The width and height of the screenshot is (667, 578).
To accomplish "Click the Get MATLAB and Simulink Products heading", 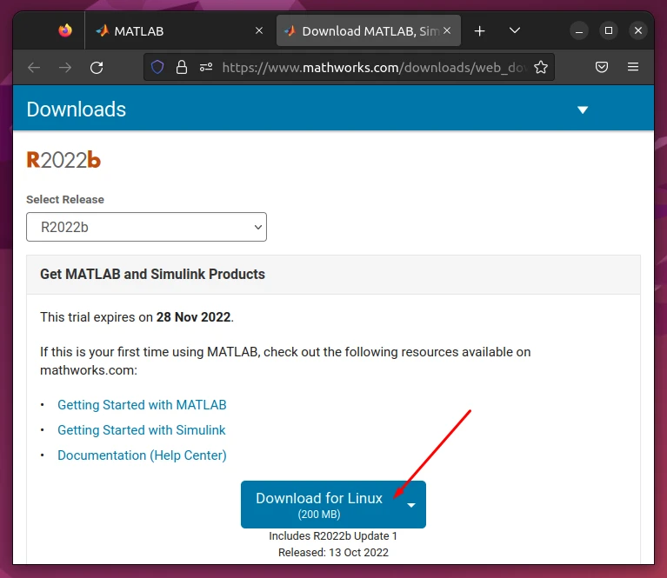I will click(x=152, y=275).
